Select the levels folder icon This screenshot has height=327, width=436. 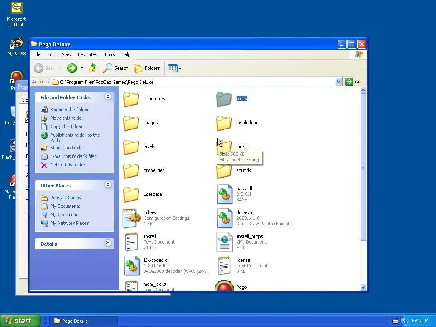pyautogui.click(x=131, y=147)
